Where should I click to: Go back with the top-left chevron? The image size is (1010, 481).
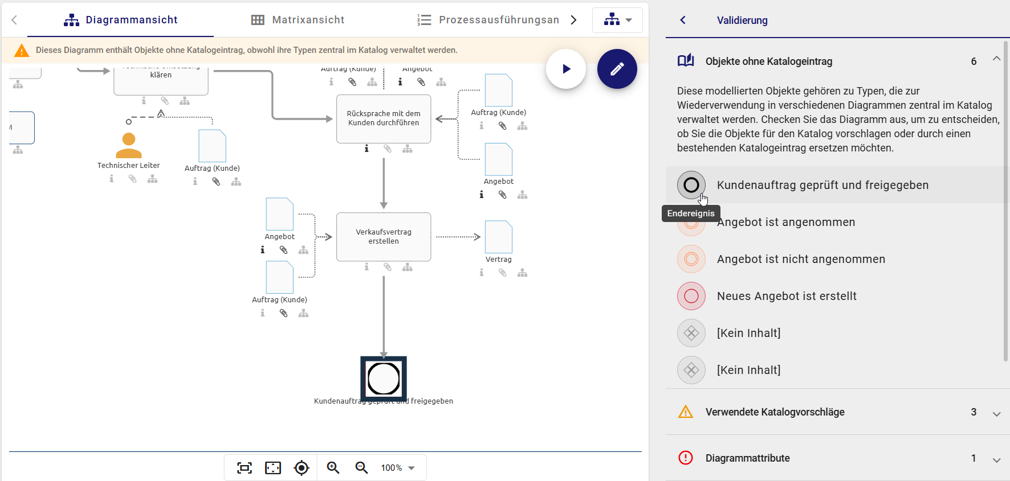coord(14,20)
